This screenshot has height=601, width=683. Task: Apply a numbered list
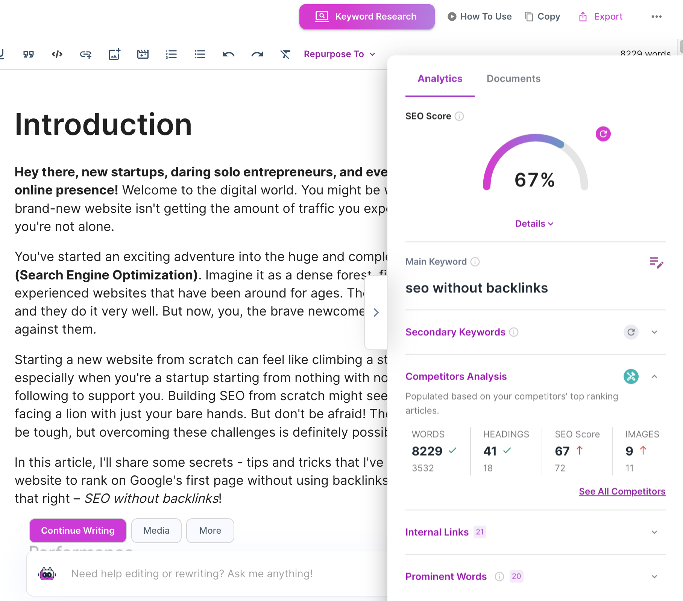(171, 54)
